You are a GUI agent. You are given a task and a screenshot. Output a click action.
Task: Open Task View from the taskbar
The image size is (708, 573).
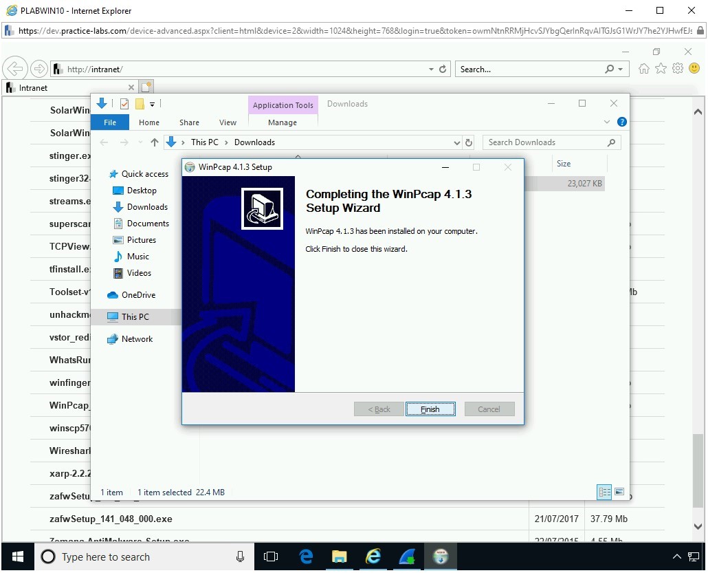[271, 556]
